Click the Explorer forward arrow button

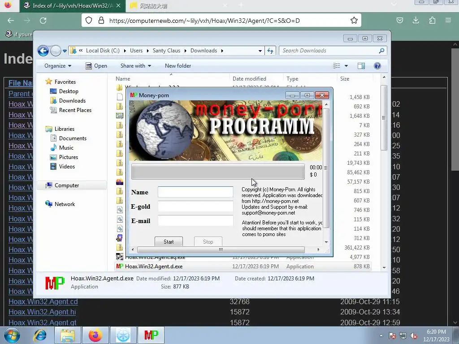tap(56, 51)
